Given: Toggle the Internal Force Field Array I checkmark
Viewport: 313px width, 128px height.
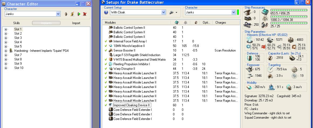Looking at the screenshot, I should 106,41.
